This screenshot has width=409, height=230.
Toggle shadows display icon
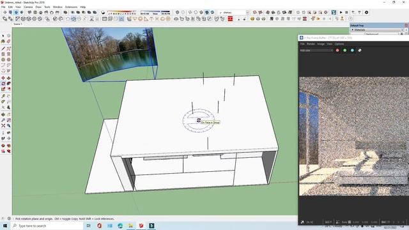[103, 12]
